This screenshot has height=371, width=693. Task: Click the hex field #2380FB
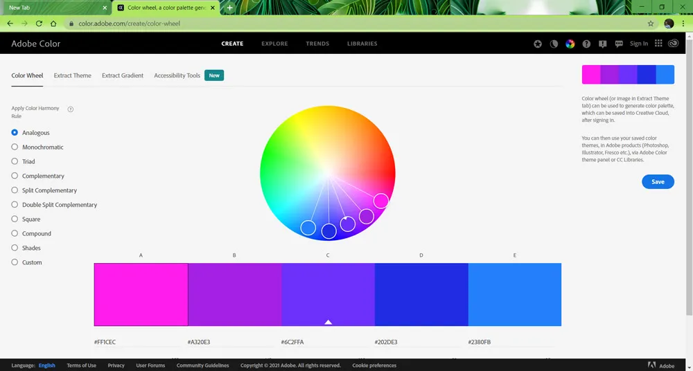[x=511, y=342]
